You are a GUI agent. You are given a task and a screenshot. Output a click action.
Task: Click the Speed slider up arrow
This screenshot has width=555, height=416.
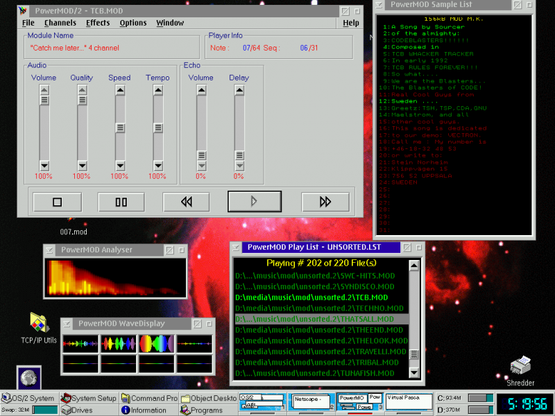tap(120, 91)
